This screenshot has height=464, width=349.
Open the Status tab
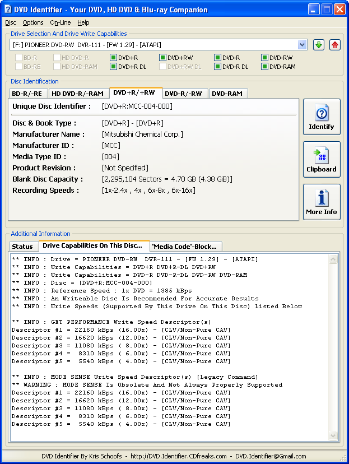click(x=24, y=246)
